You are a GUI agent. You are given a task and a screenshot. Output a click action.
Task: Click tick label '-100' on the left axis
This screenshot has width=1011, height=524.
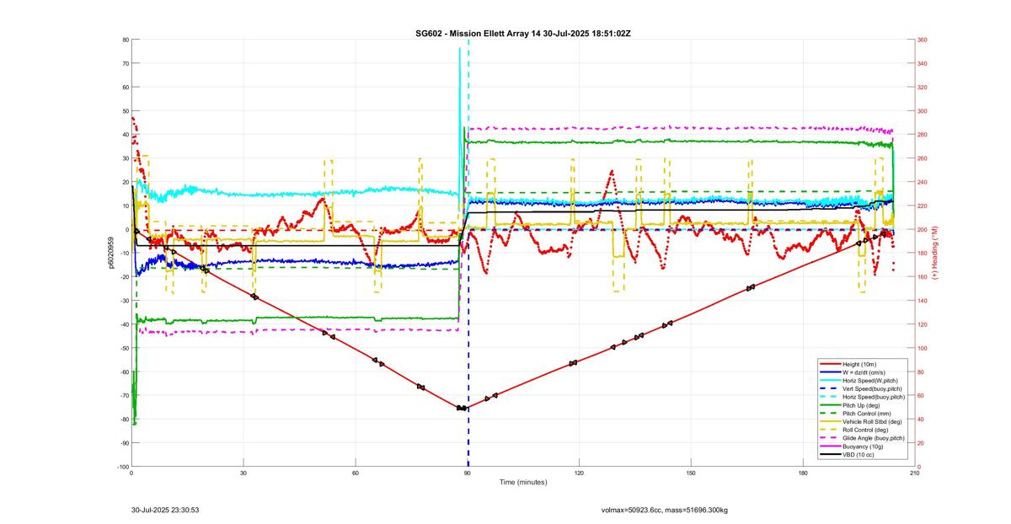point(121,467)
